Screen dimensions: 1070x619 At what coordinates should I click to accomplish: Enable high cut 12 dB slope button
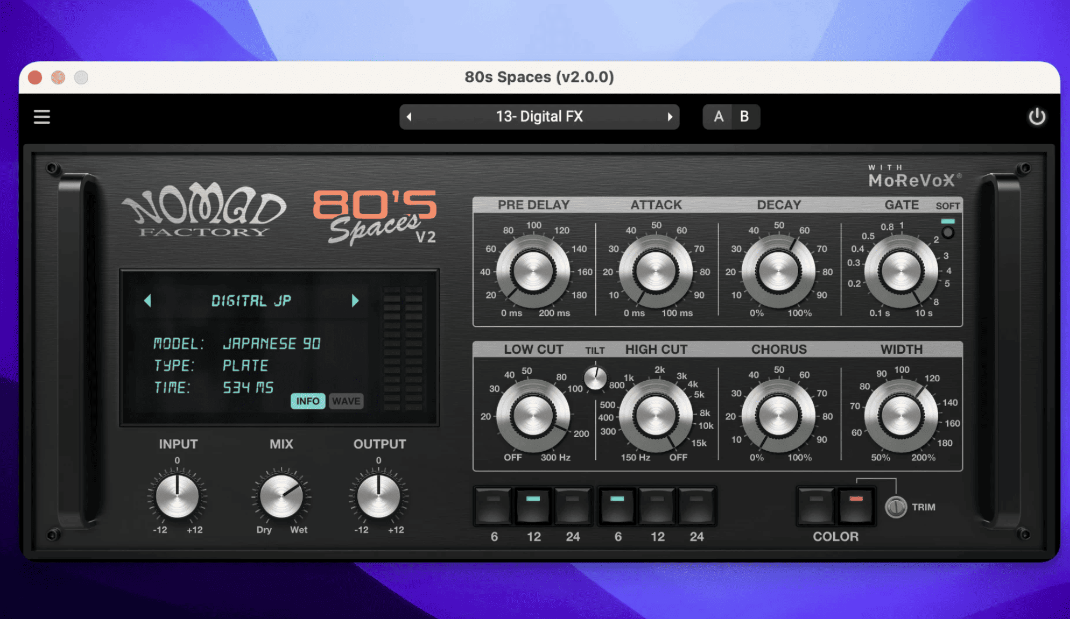(x=657, y=506)
